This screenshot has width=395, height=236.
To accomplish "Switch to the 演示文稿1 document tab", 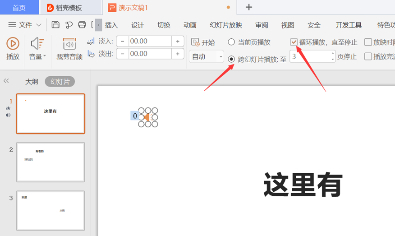I will tap(170, 8).
